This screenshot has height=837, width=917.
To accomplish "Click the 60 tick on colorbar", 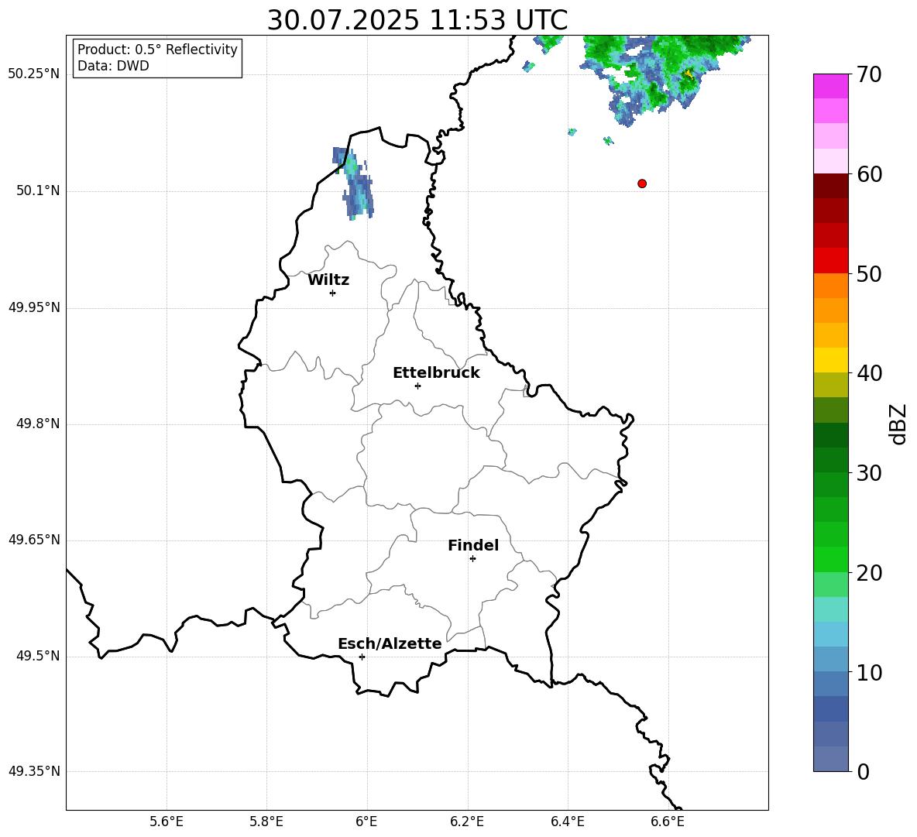I will pos(869,174).
